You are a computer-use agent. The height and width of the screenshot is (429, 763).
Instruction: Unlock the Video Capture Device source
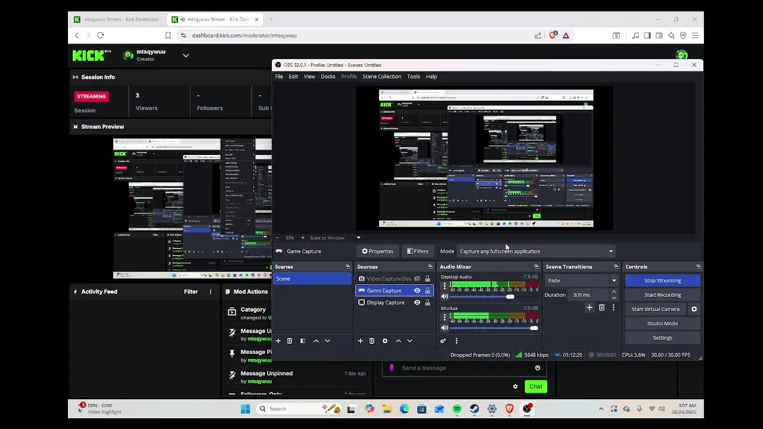click(x=427, y=279)
